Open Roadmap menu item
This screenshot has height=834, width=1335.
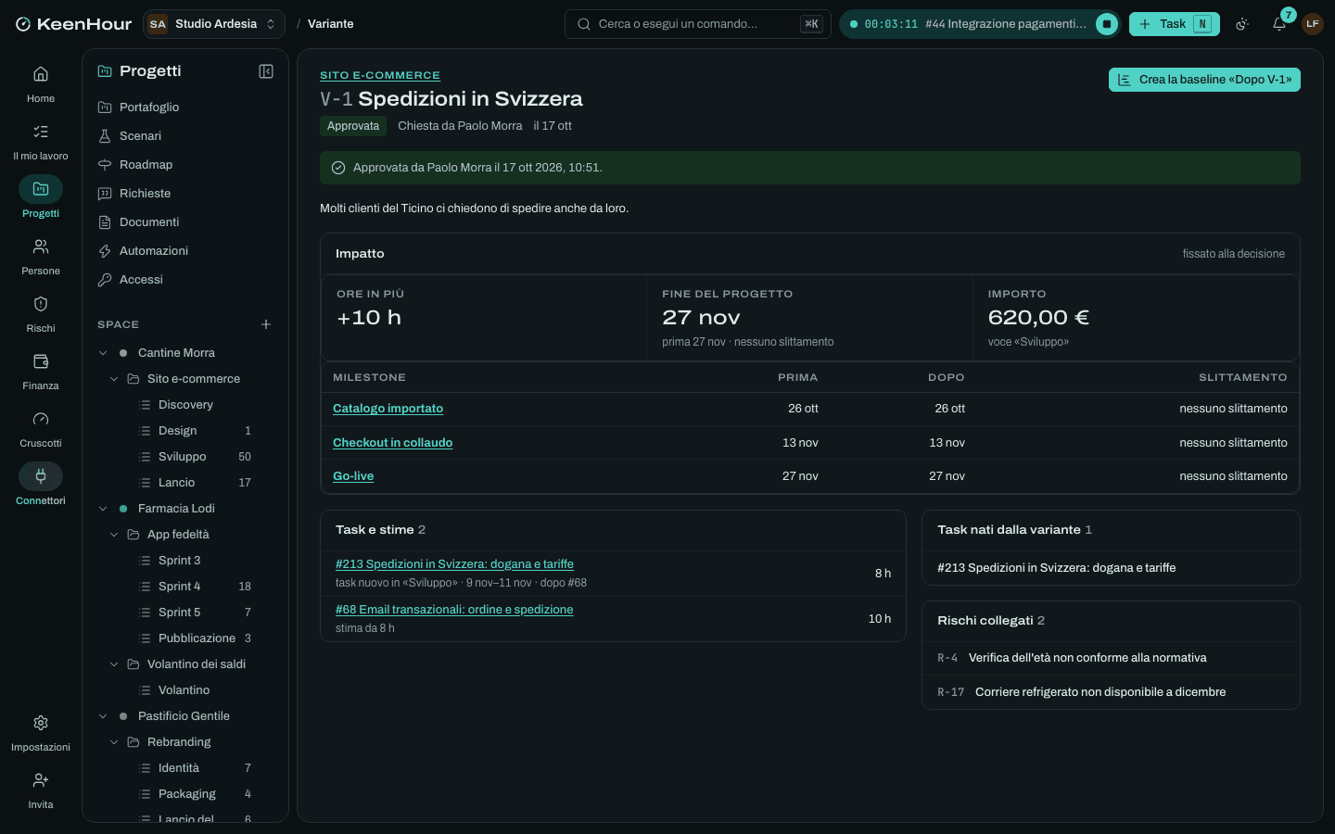click(185, 164)
